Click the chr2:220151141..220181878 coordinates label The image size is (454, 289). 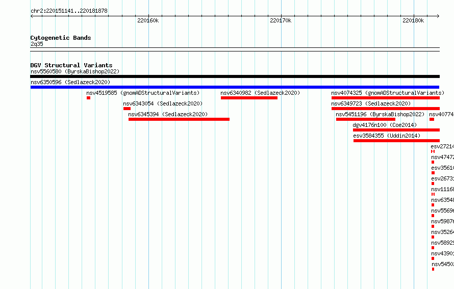pos(69,11)
